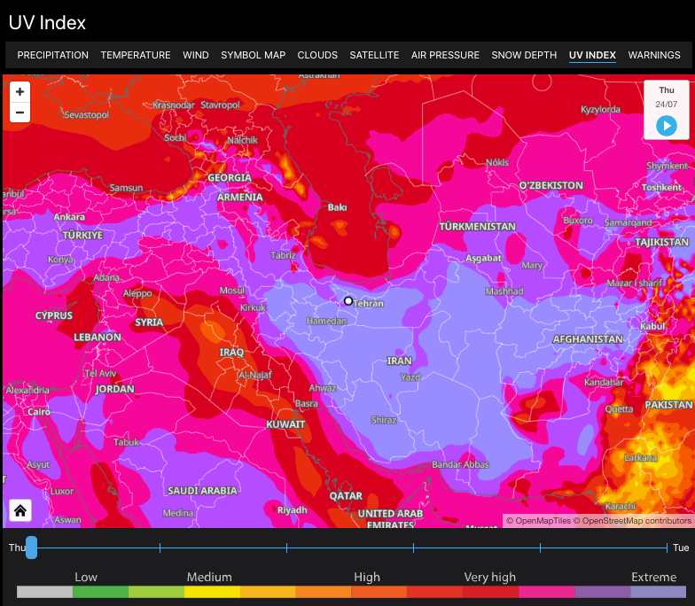Click the Tehran location marker

348,301
